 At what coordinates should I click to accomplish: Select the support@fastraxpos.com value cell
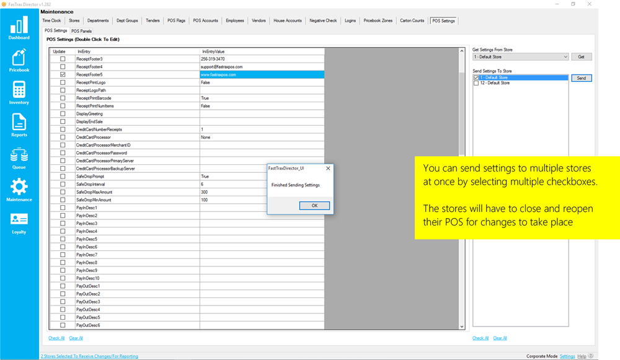click(x=262, y=67)
